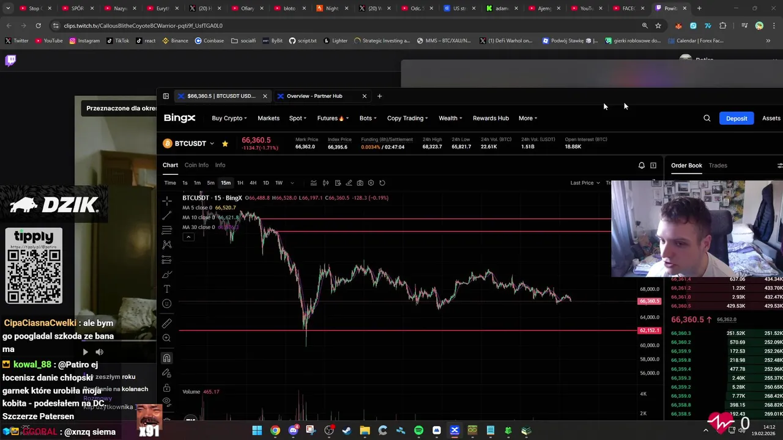783x440 pixels.
Task: Toggle stay in drawing mode
Action: click(166, 373)
